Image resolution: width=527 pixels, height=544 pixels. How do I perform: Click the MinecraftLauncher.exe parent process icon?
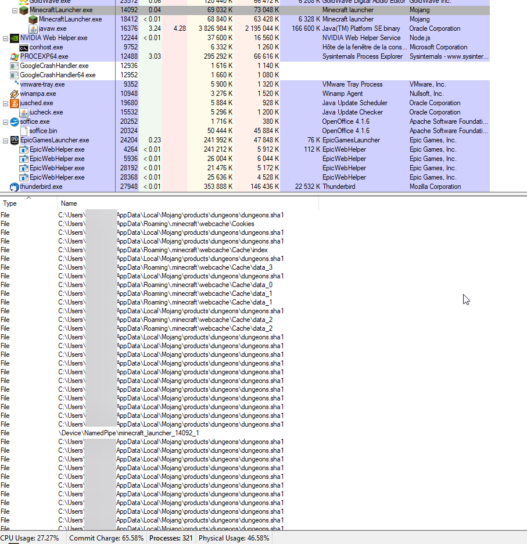click(24, 10)
